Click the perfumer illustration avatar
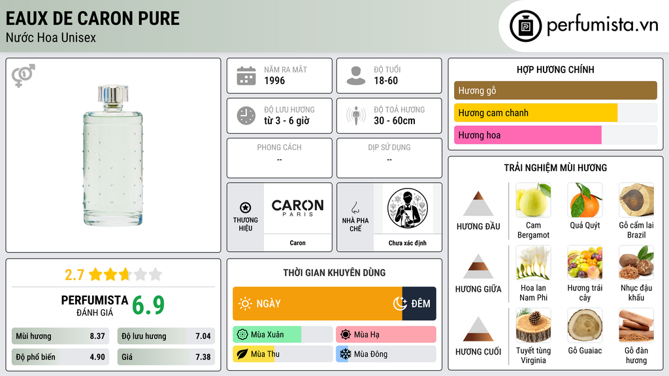 point(408,208)
